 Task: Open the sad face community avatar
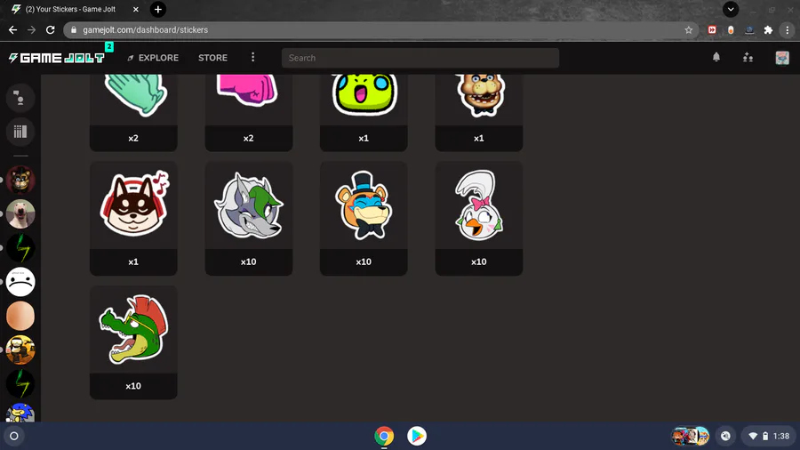20,282
